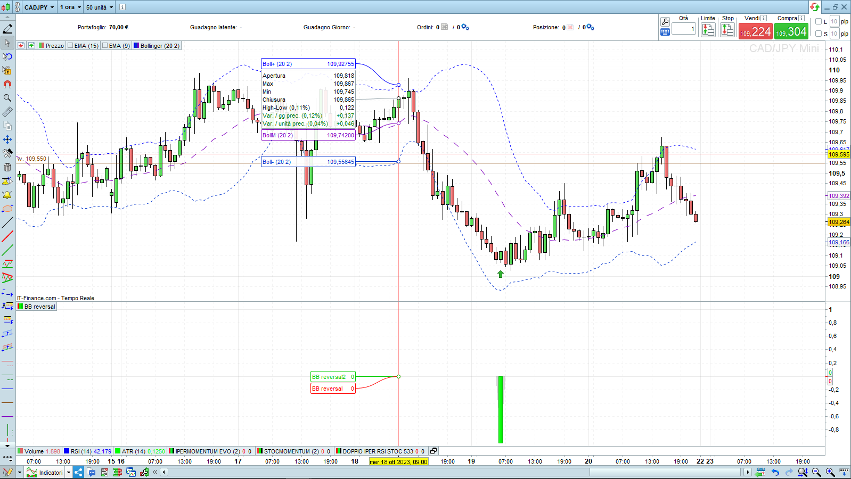This screenshot has height=479, width=851.
Task: Click the zoom in magnifier icon
Action: click(x=830, y=472)
